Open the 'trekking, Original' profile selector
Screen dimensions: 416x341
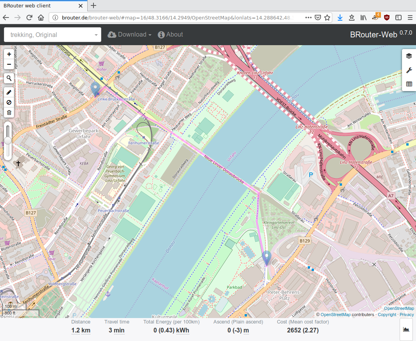tap(52, 35)
